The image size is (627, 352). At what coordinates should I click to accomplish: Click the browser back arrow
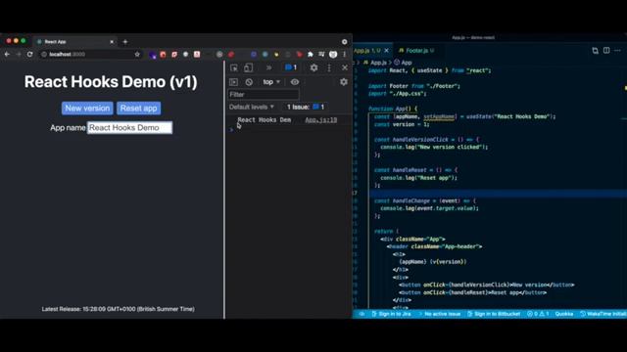pos(7,55)
